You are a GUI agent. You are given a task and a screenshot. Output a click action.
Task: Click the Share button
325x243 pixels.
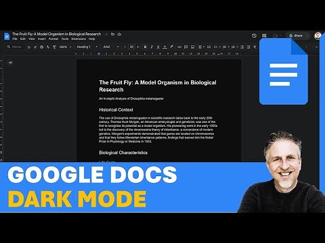point(296,36)
